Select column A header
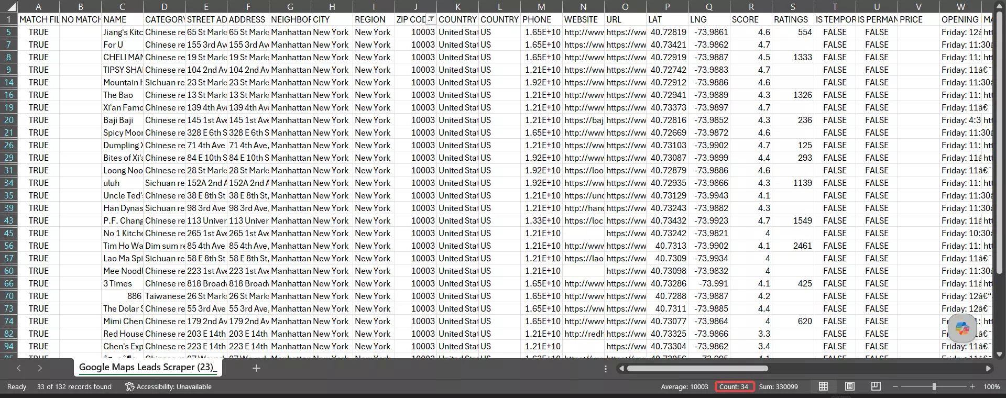The height and width of the screenshot is (398, 1006). coord(38,7)
